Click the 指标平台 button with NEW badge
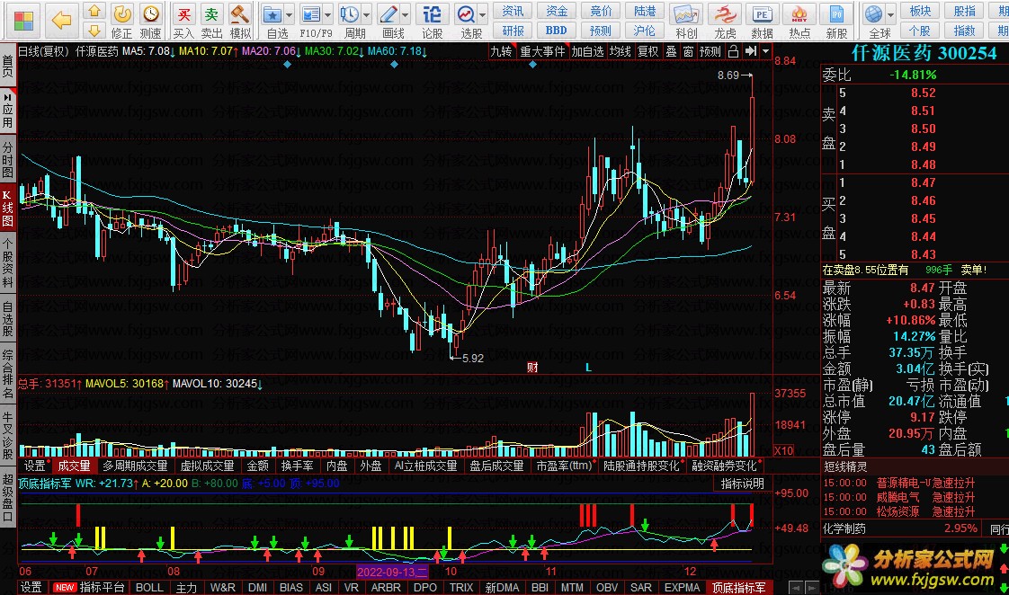The height and width of the screenshot is (595, 1009). point(89,587)
